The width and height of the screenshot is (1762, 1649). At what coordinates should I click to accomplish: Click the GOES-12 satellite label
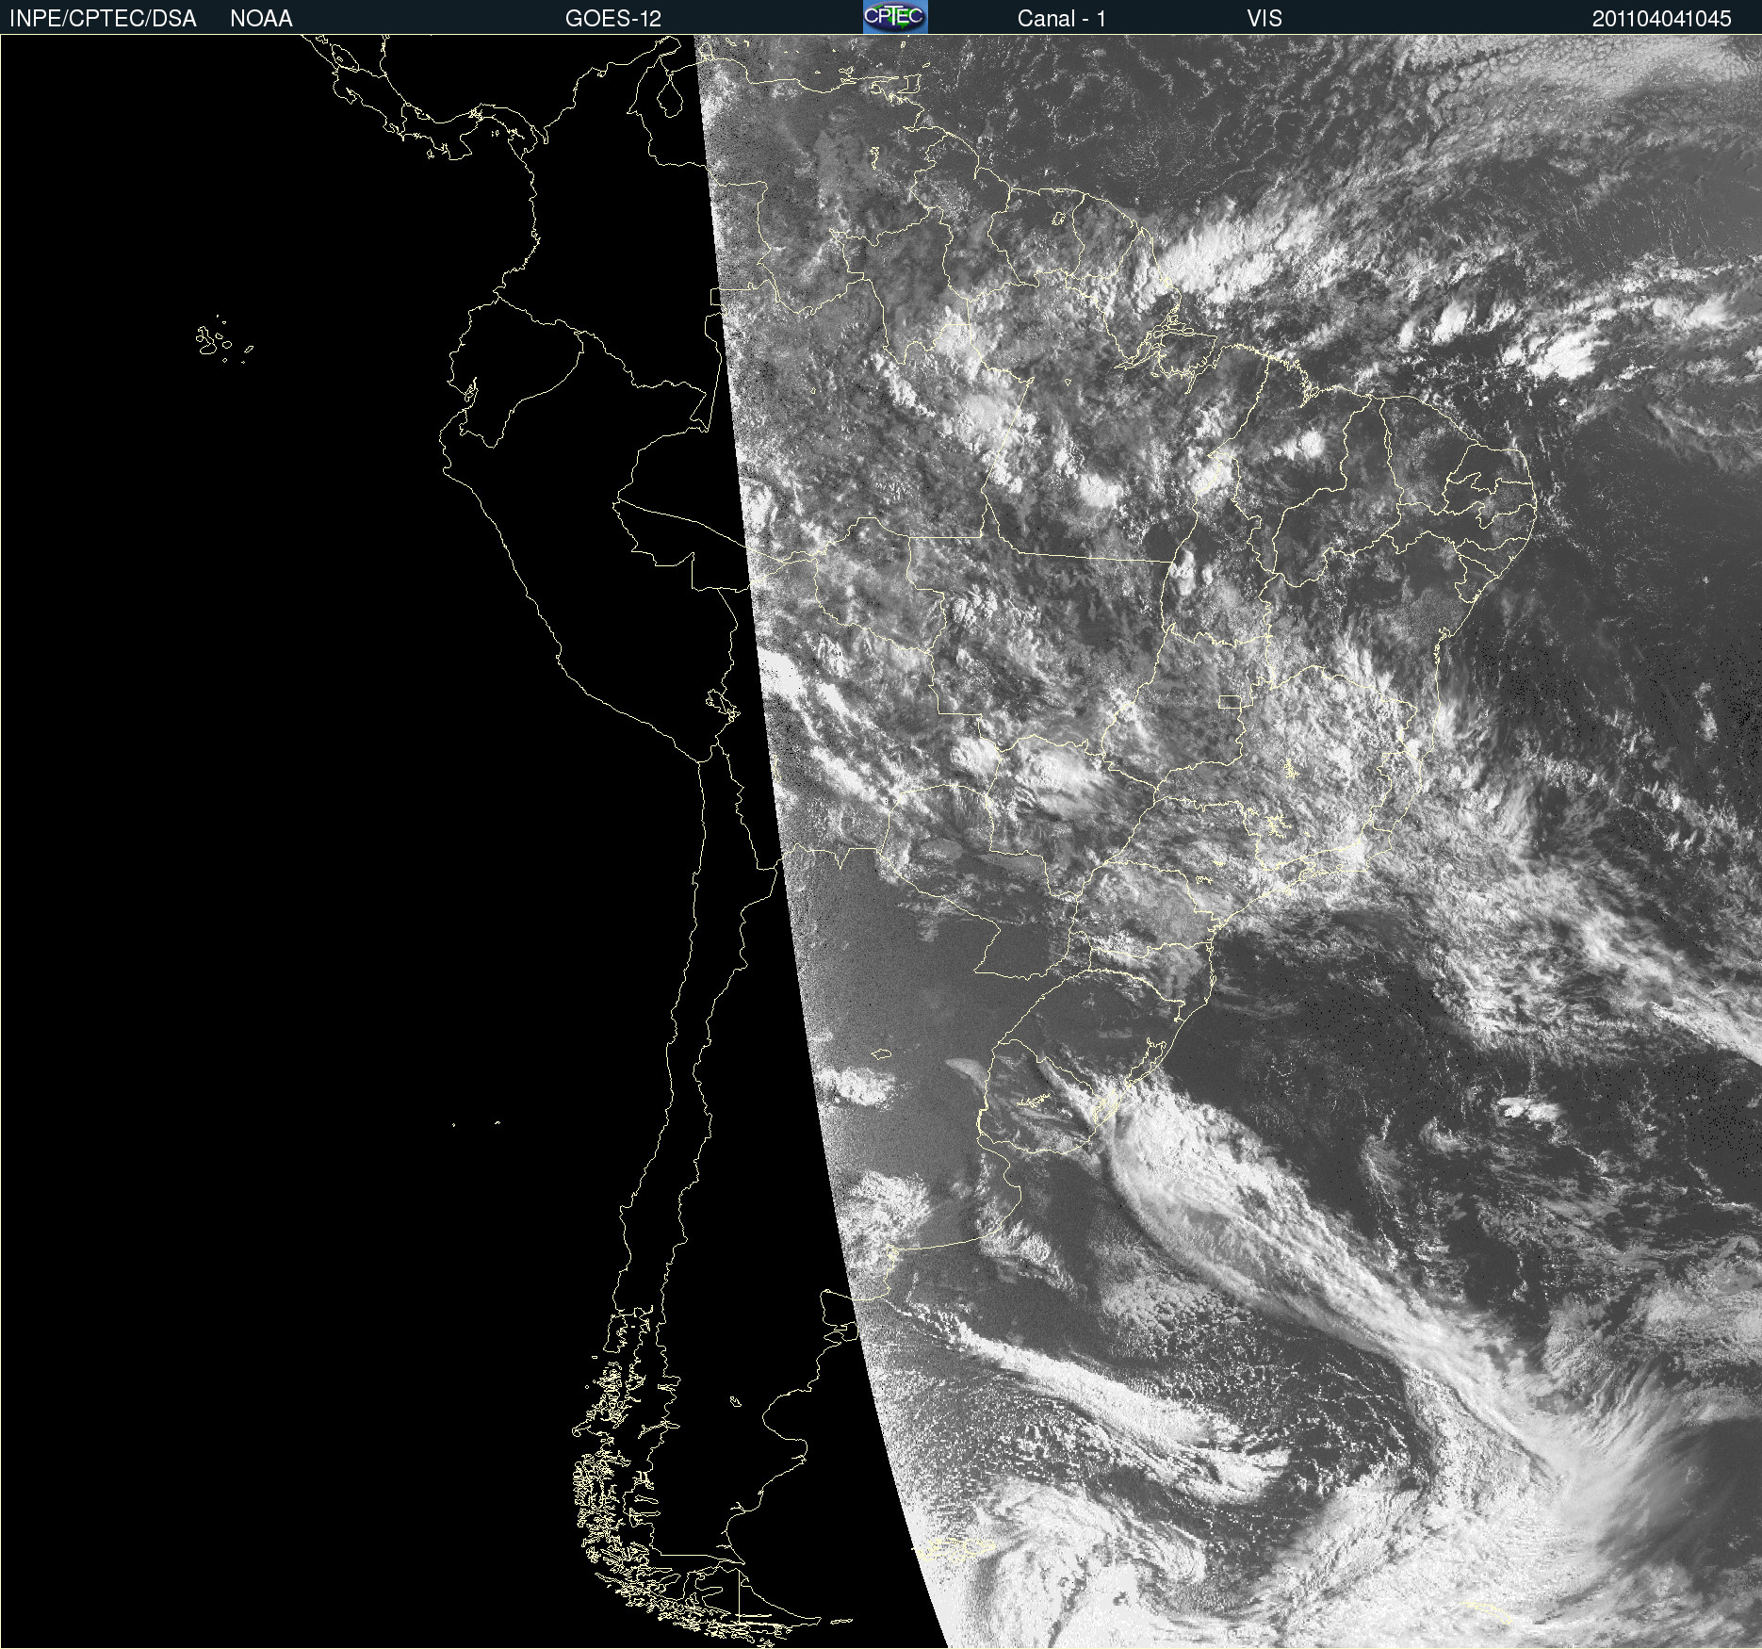click(x=613, y=19)
